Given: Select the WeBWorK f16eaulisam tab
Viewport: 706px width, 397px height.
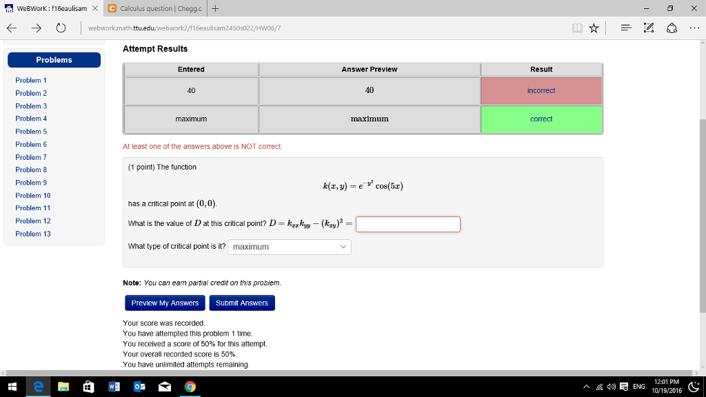Looking at the screenshot, I should pos(47,8).
